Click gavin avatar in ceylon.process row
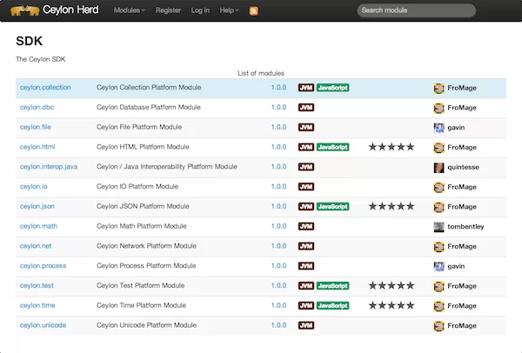Image resolution: width=522 pixels, height=353 pixels. tap(438, 267)
